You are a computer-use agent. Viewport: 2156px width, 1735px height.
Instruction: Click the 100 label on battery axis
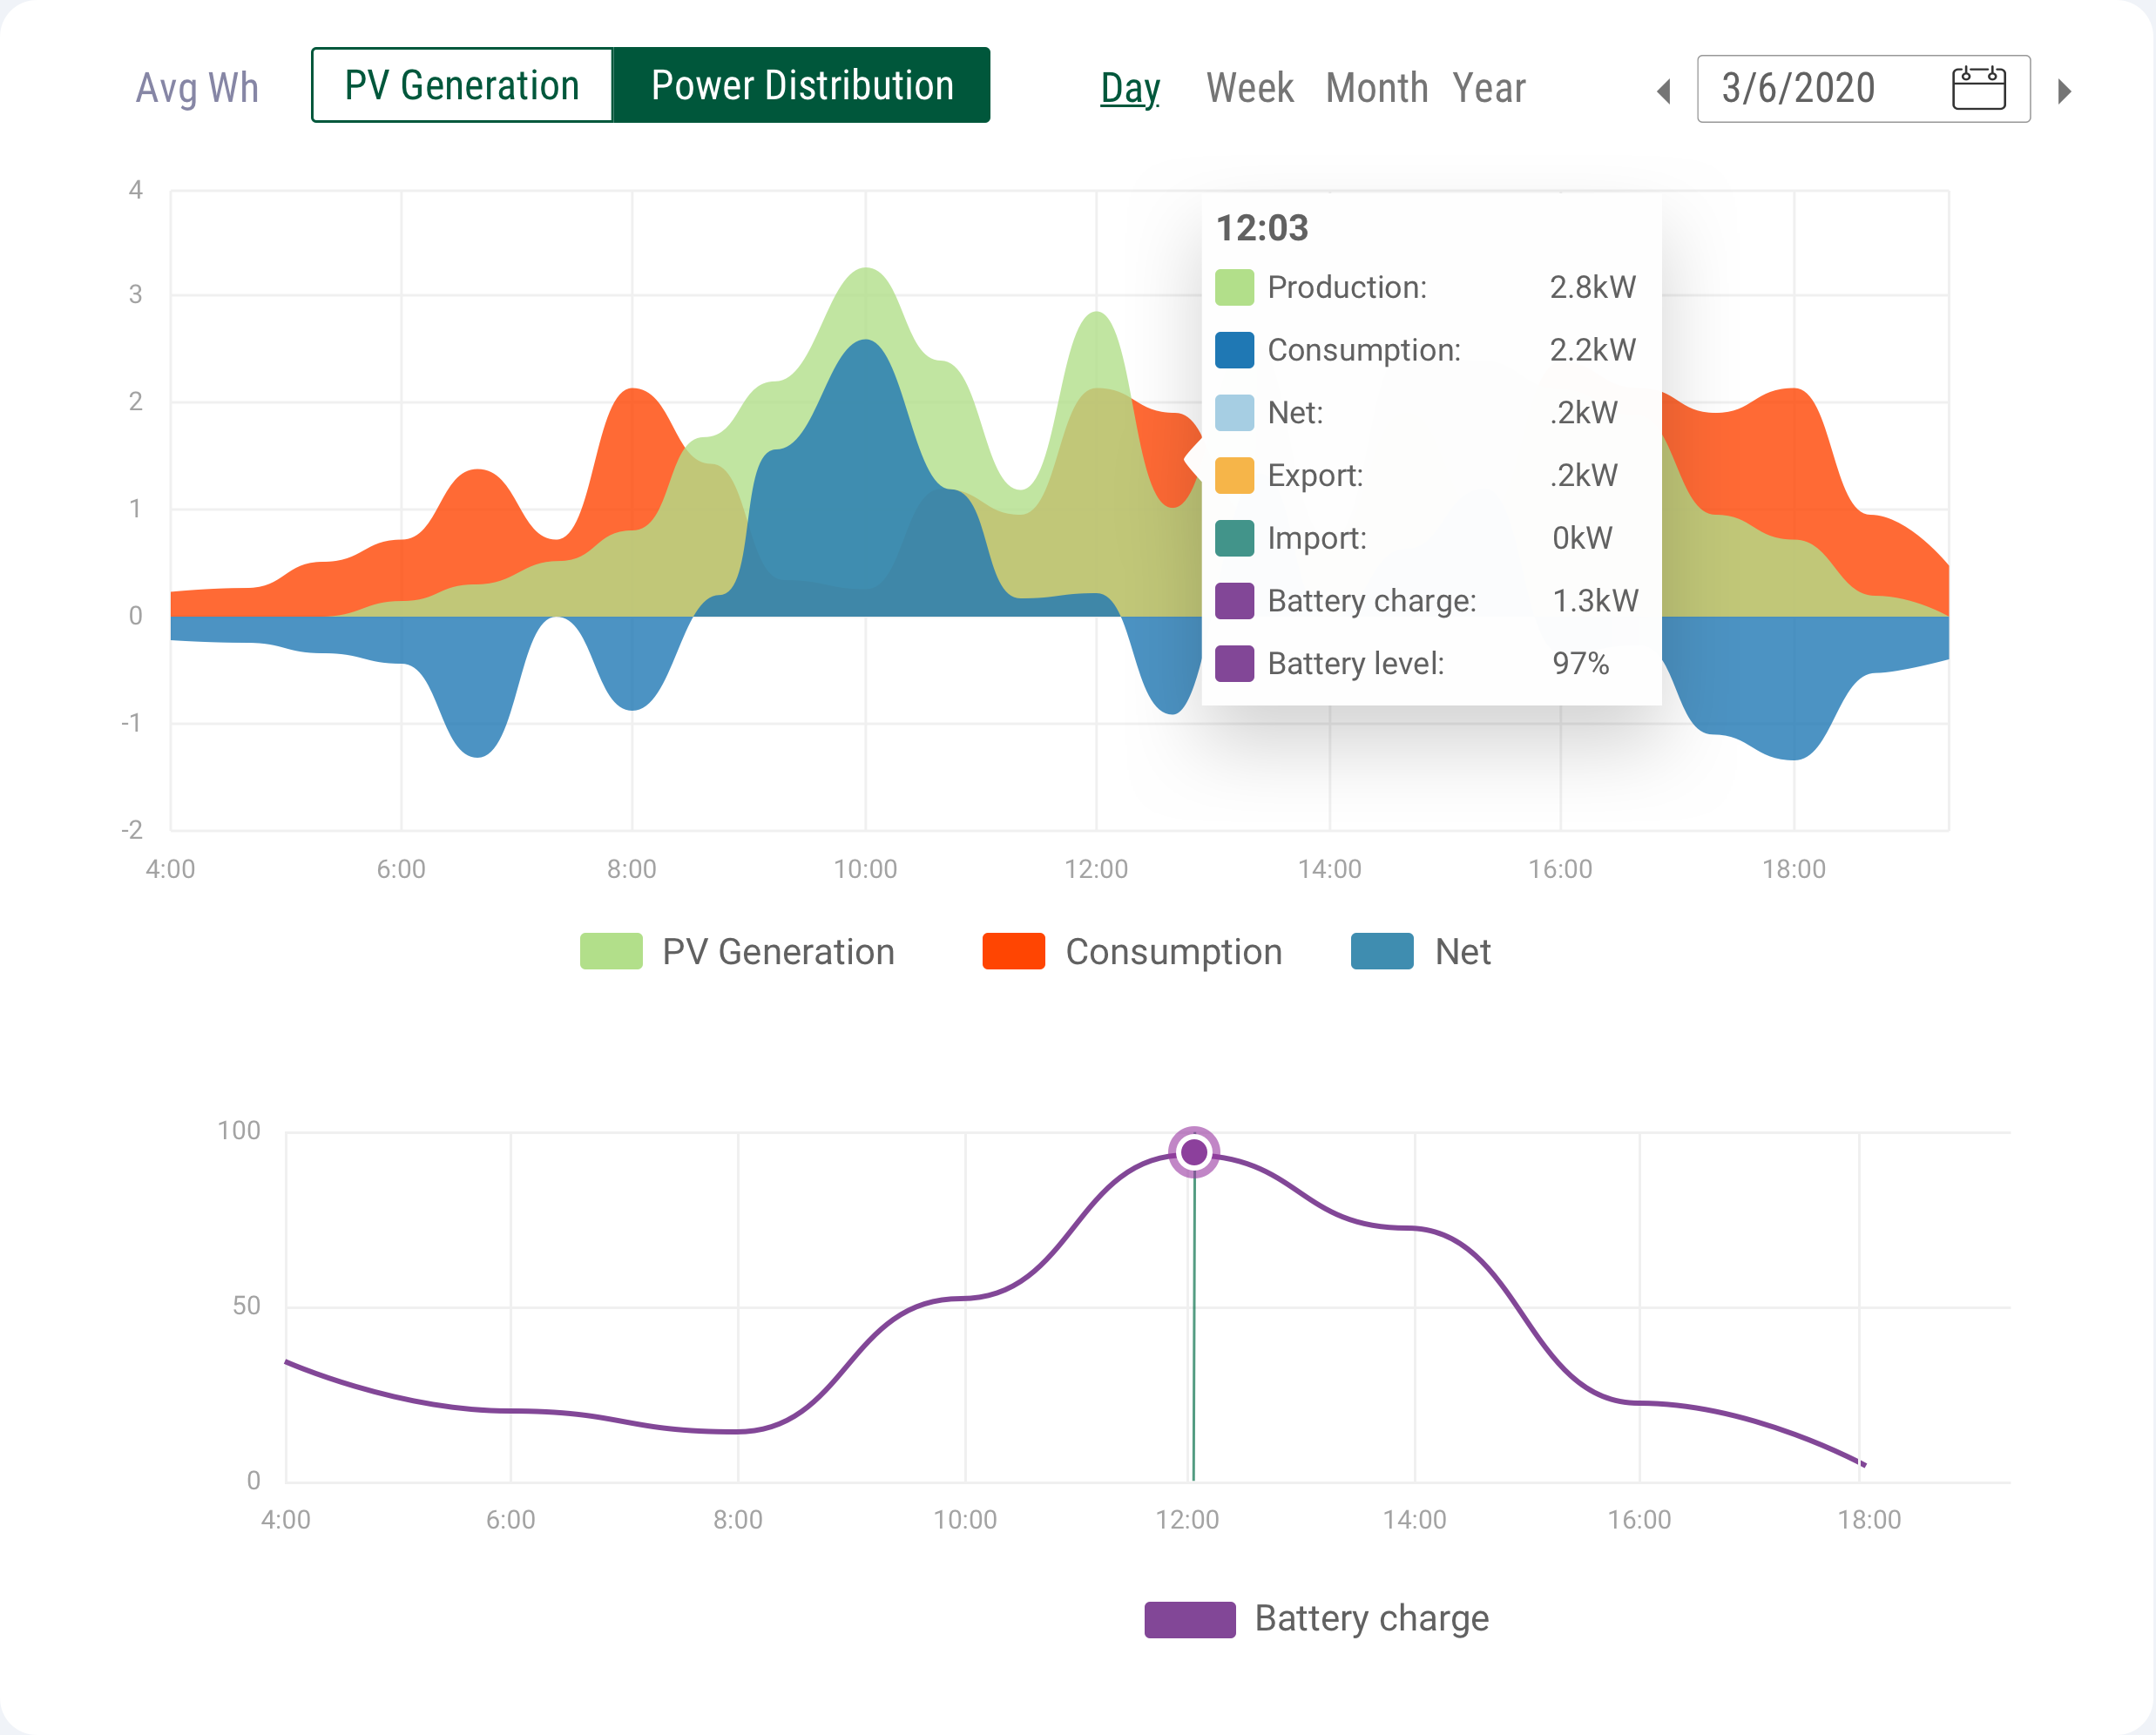click(239, 1131)
